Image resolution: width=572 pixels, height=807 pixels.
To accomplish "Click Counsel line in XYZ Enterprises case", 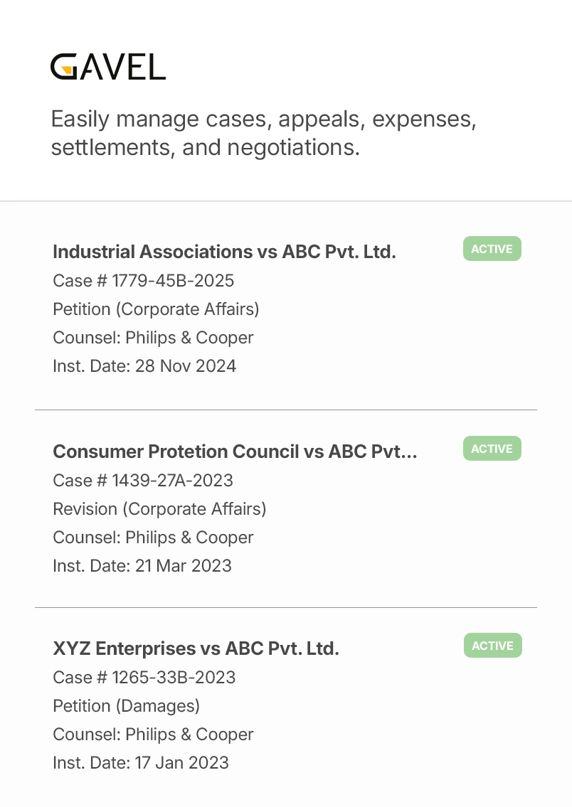I will click(153, 734).
